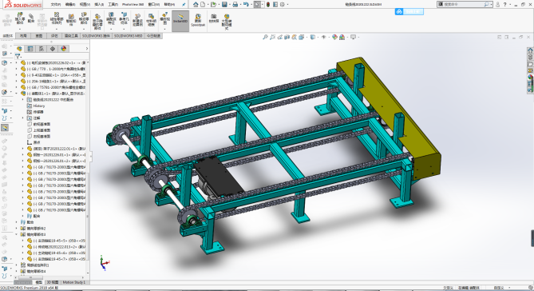534x291 pixels.
Task: Select the Mate paperclip tool
Action: pyautogui.click(x=31, y=16)
